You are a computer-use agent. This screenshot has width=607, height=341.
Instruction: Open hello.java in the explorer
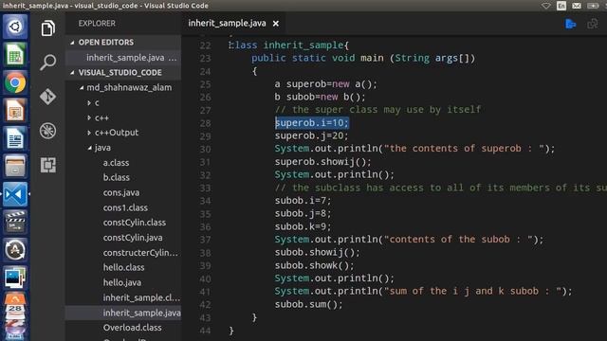(x=123, y=282)
